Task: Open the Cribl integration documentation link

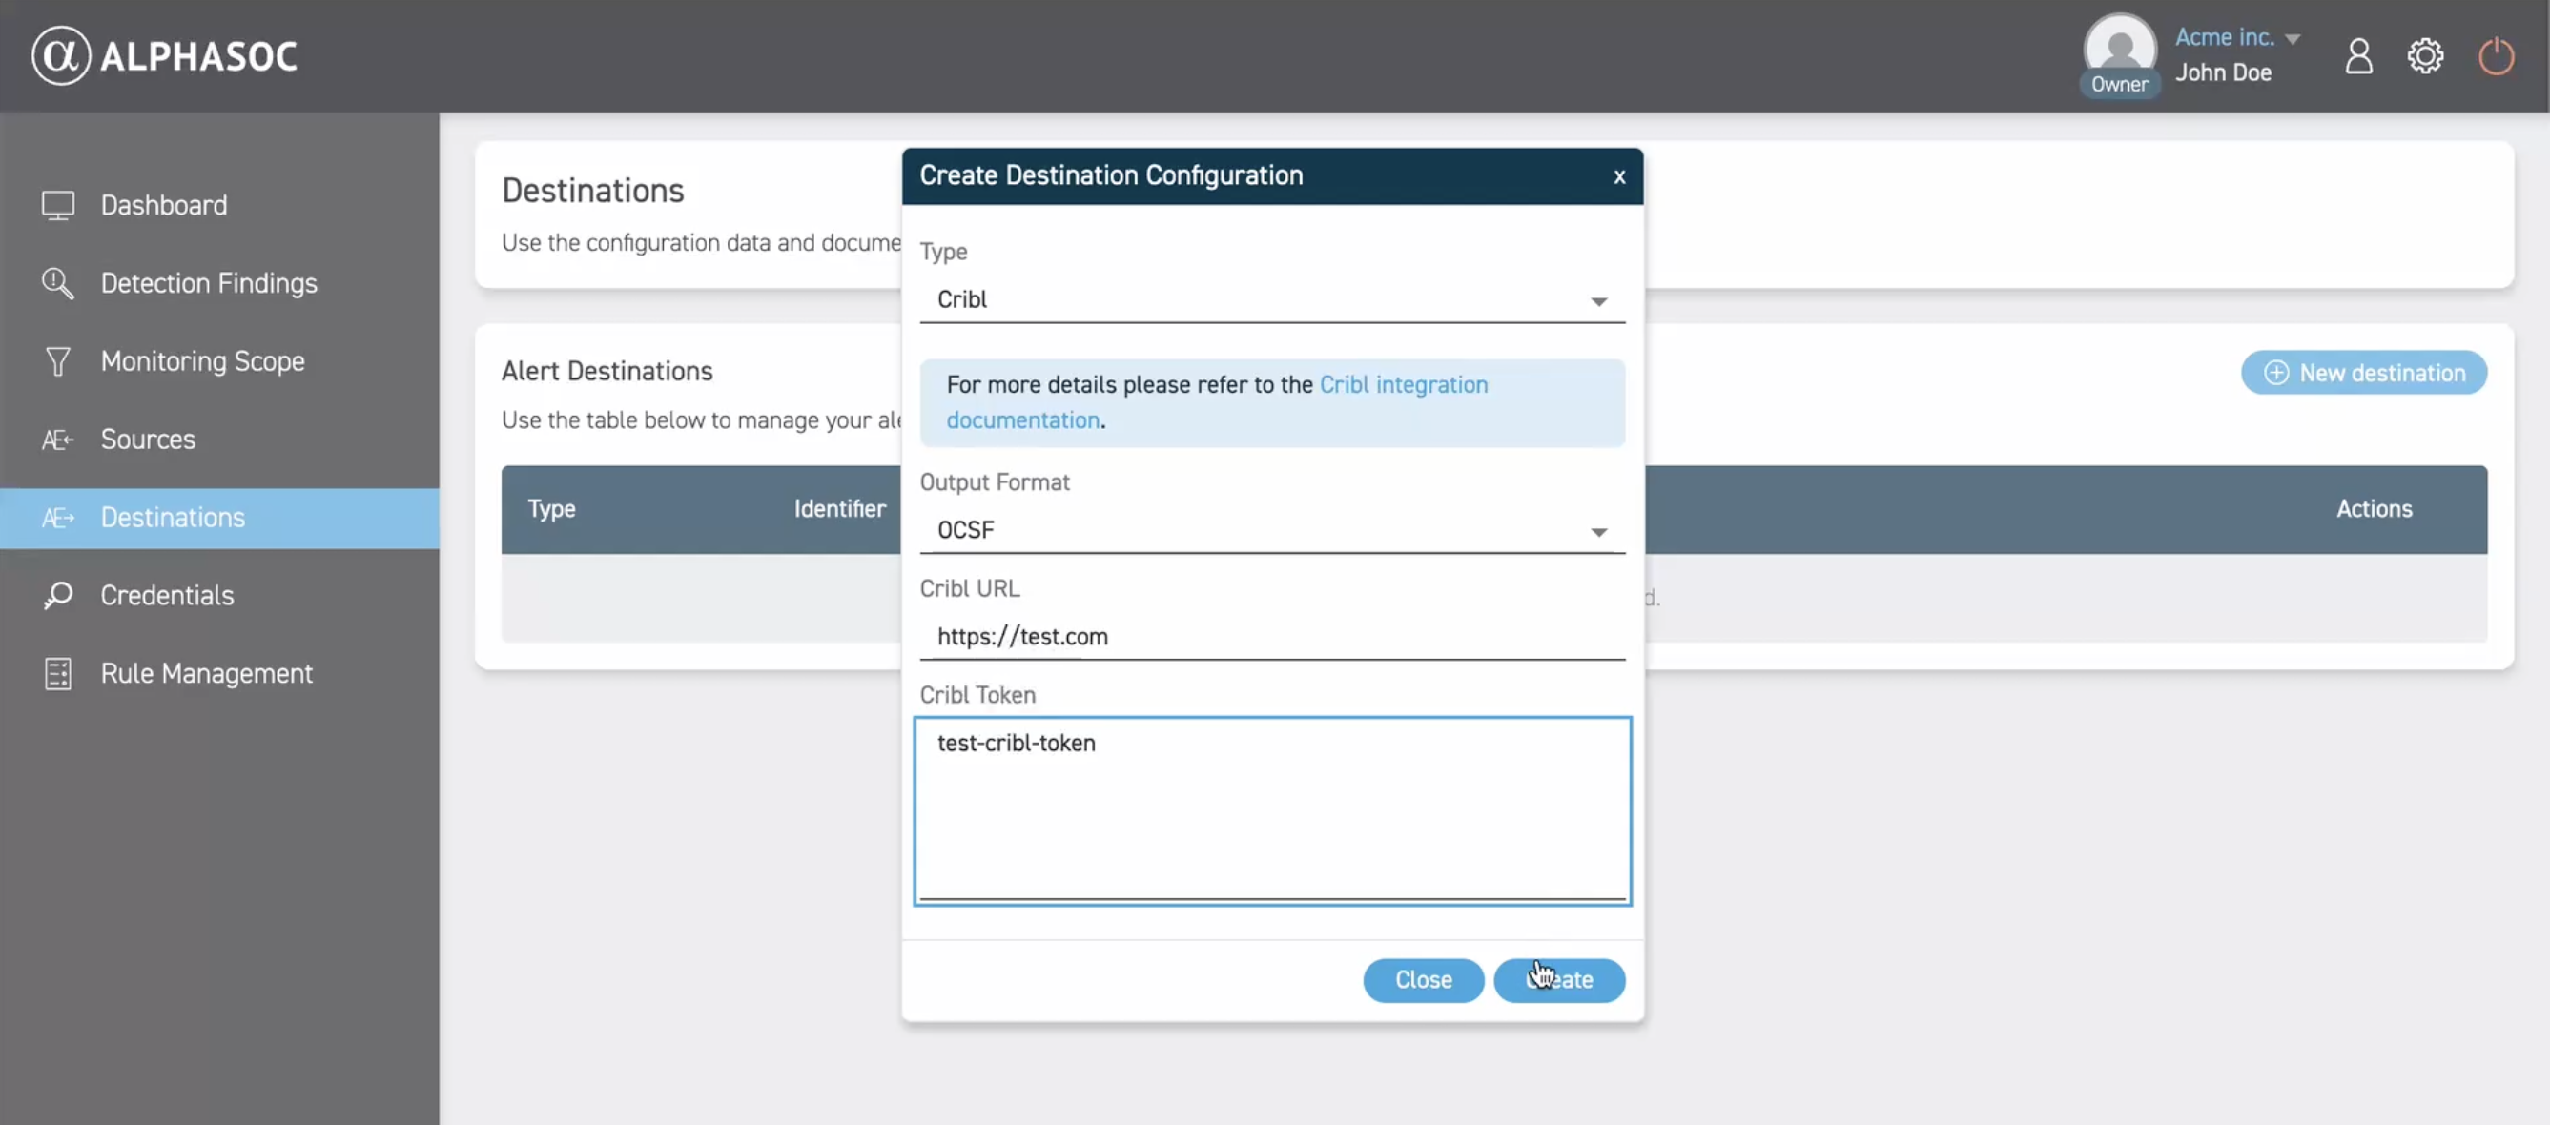Action: click(1402, 385)
